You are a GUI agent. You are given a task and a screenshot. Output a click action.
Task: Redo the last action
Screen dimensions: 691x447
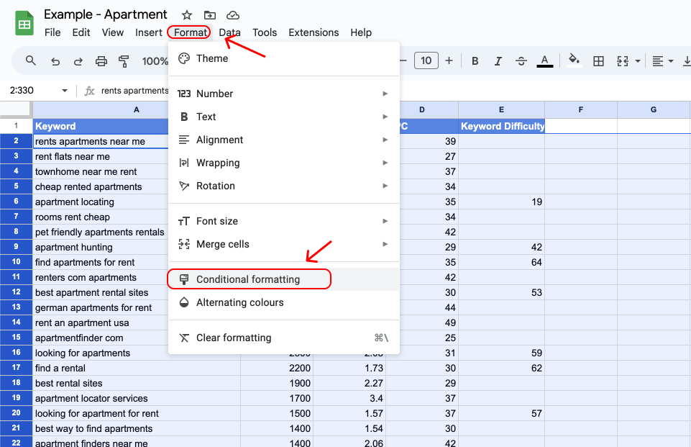(x=79, y=60)
